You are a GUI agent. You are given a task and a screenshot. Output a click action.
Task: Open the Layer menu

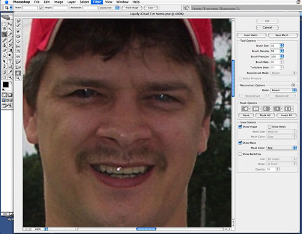pos(71,2)
